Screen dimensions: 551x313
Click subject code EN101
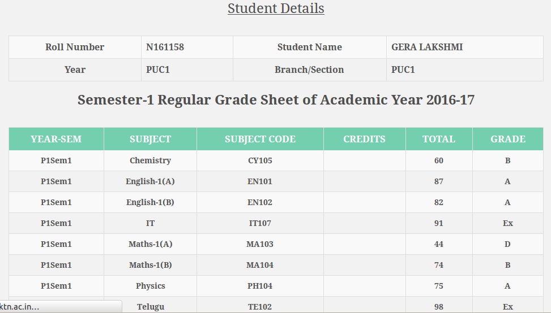[260, 181]
